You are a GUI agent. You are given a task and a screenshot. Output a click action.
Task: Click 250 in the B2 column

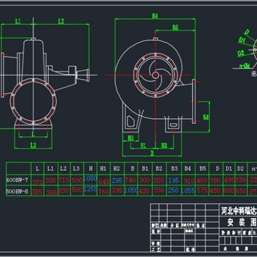159,181
